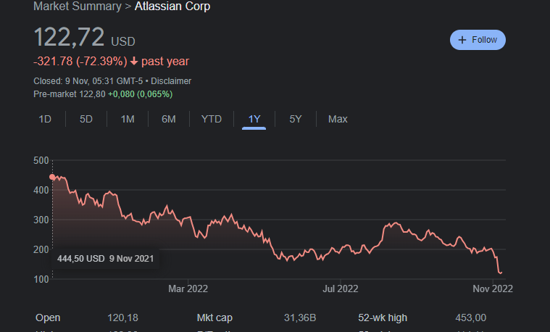Show the YTD chart range
This screenshot has width=550, height=332.
click(x=212, y=120)
